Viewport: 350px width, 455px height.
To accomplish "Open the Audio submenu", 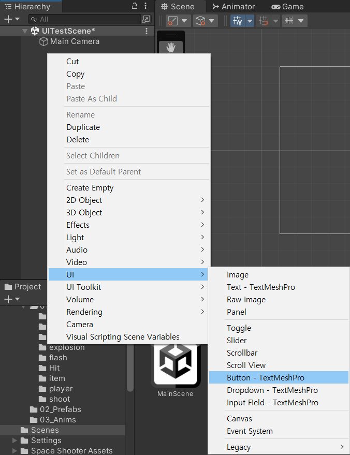I will tap(129, 250).
